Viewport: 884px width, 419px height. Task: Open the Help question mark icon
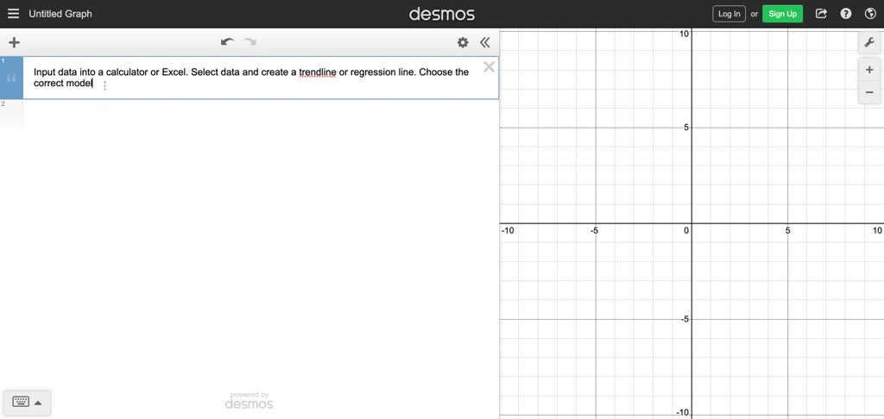click(846, 14)
